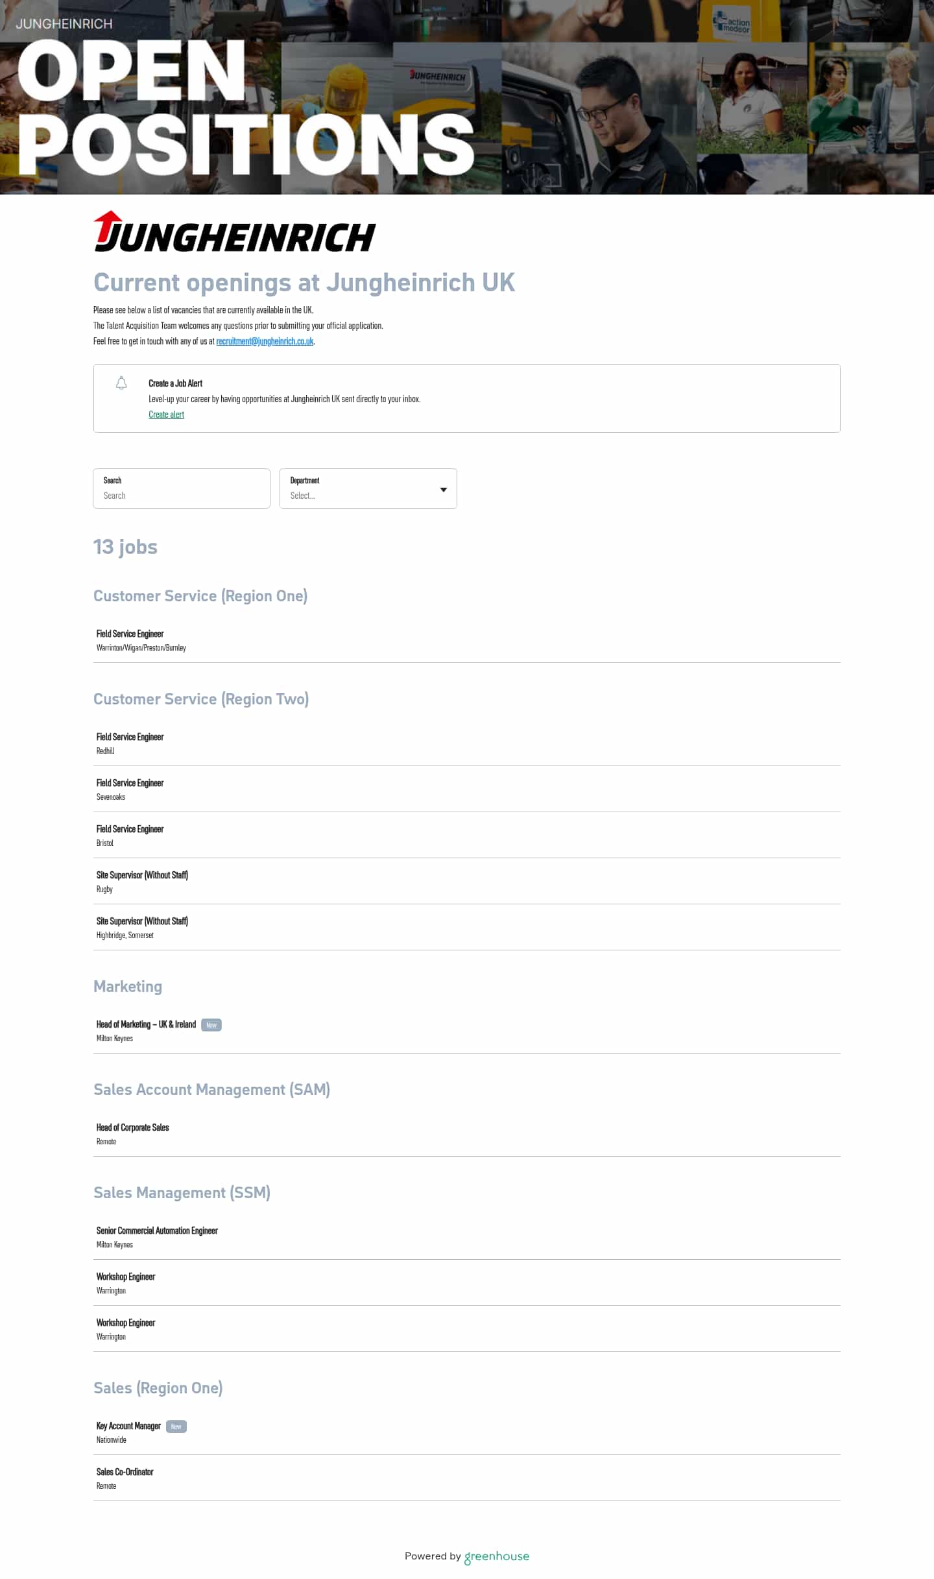Open Sales Co-Ordinator remote job
Viewport: 934px width, 1579px height.
point(125,1472)
